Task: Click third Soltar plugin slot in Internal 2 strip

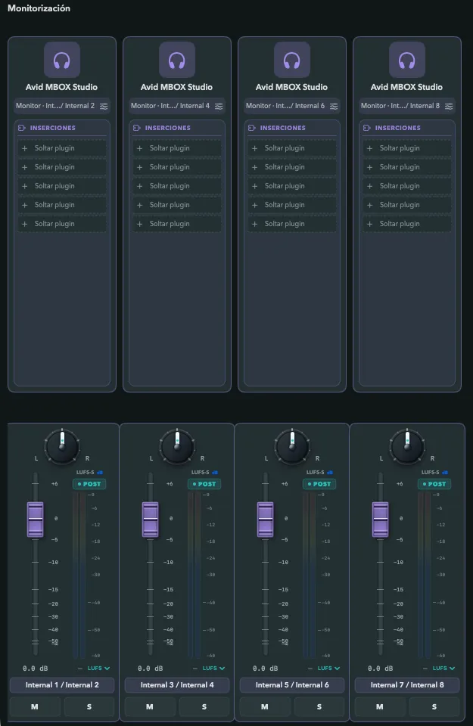Action: pyautogui.click(x=61, y=186)
